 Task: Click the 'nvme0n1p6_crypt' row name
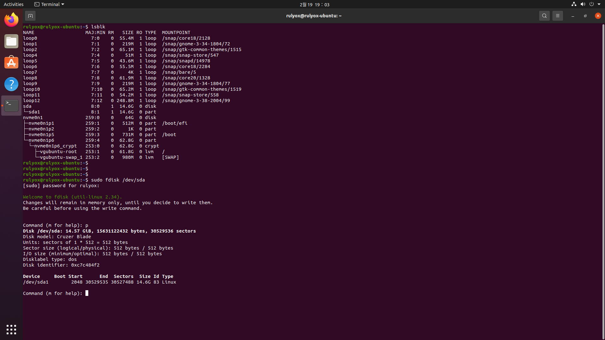[x=55, y=146]
